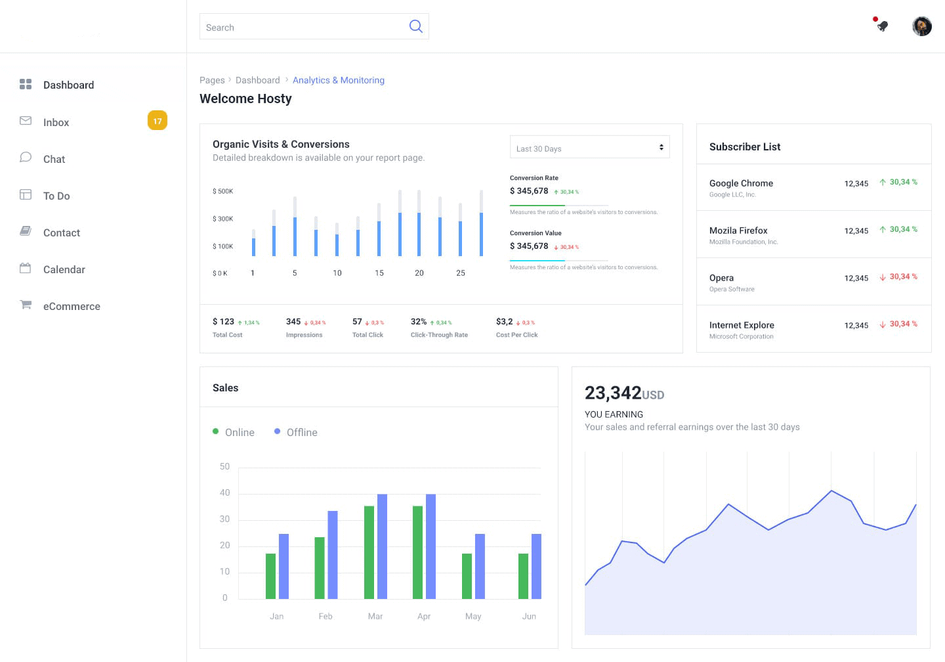Select the Dashboard menu item

point(68,85)
